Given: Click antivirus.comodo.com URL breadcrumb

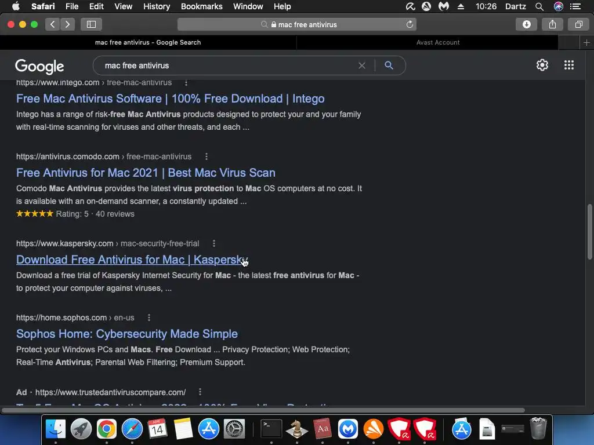Looking at the screenshot, I should (x=103, y=156).
